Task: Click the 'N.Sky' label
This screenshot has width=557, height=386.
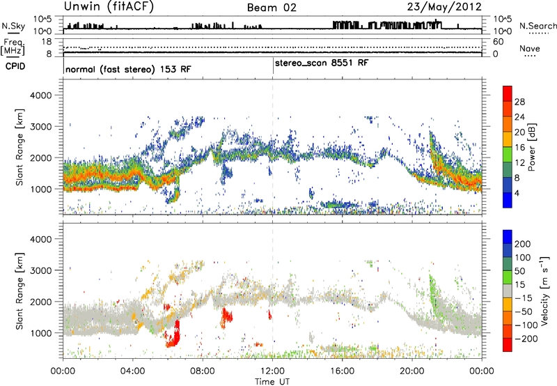Action: point(13,26)
